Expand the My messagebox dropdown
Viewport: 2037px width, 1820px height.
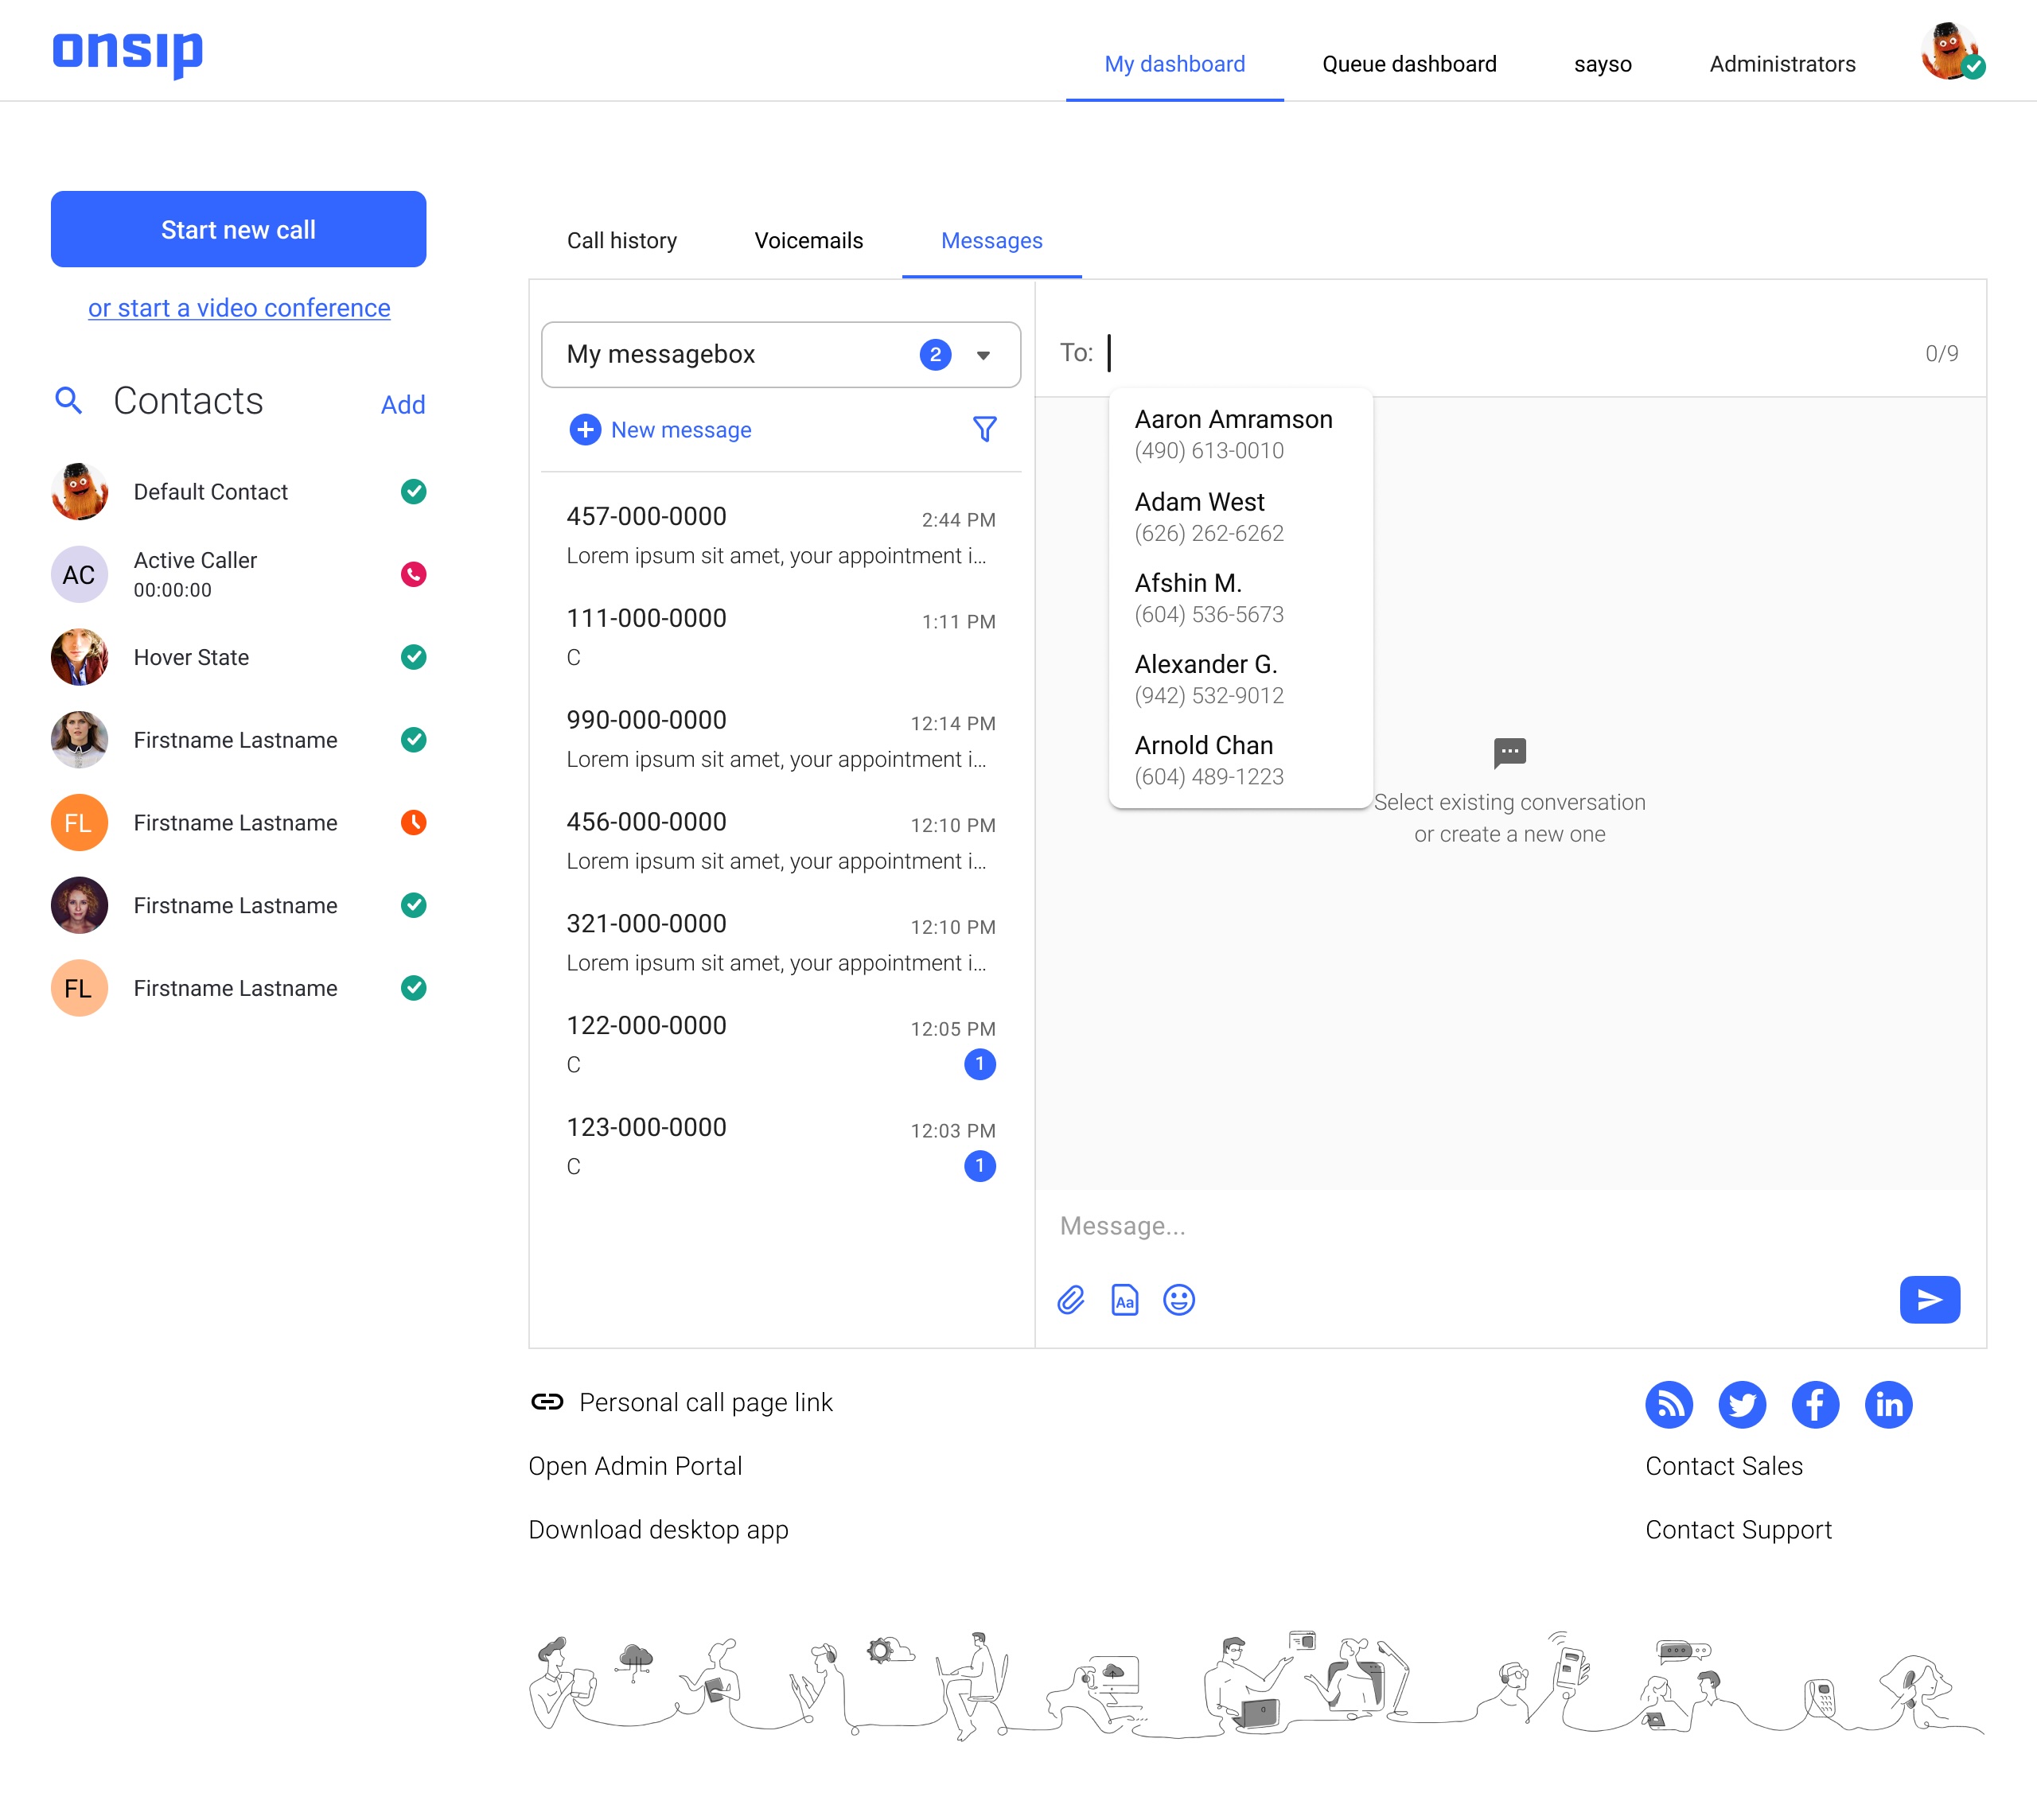point(781,354)
